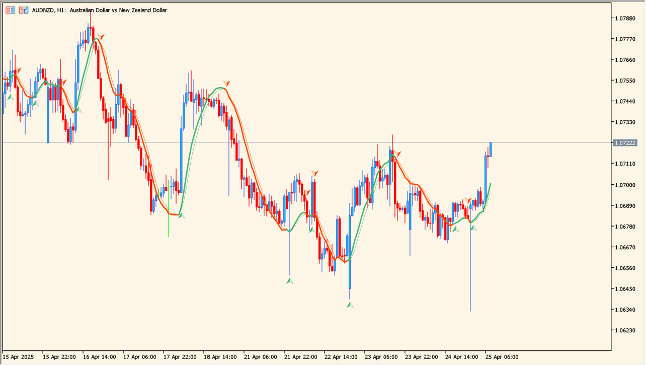Click the green buy arrow below 21 Apr 22:00 wick
646x365 pixels.
(x=290, y=280)
